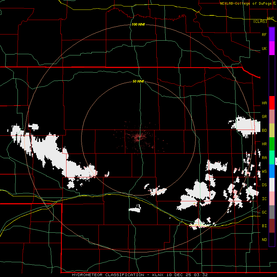Click the ND legend label
277x277 pixels.
pos(264,240)
